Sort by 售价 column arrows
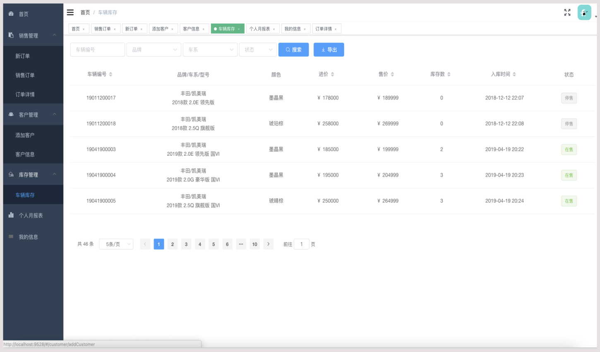Viewport: 600px width, 352px height. 392,75
